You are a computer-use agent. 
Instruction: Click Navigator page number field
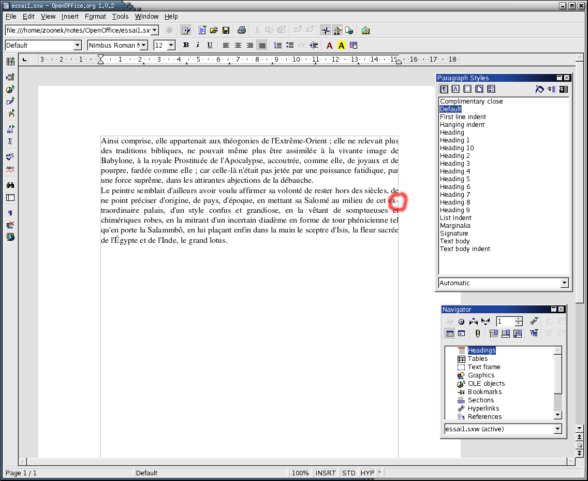(506, 321)
